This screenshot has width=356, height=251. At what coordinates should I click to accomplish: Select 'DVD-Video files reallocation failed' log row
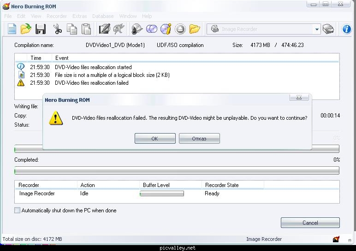click(91, 83)
